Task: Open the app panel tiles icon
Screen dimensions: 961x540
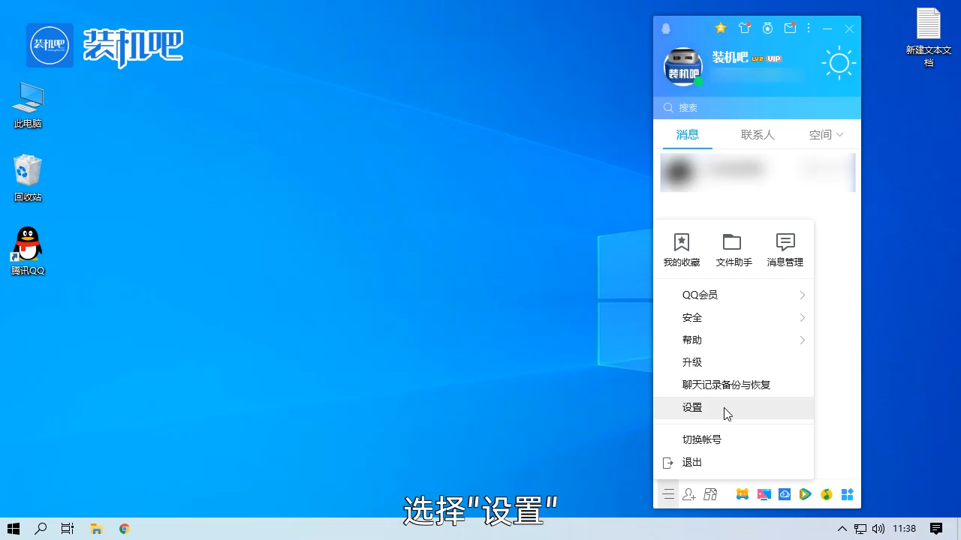Action: [847, 494]
